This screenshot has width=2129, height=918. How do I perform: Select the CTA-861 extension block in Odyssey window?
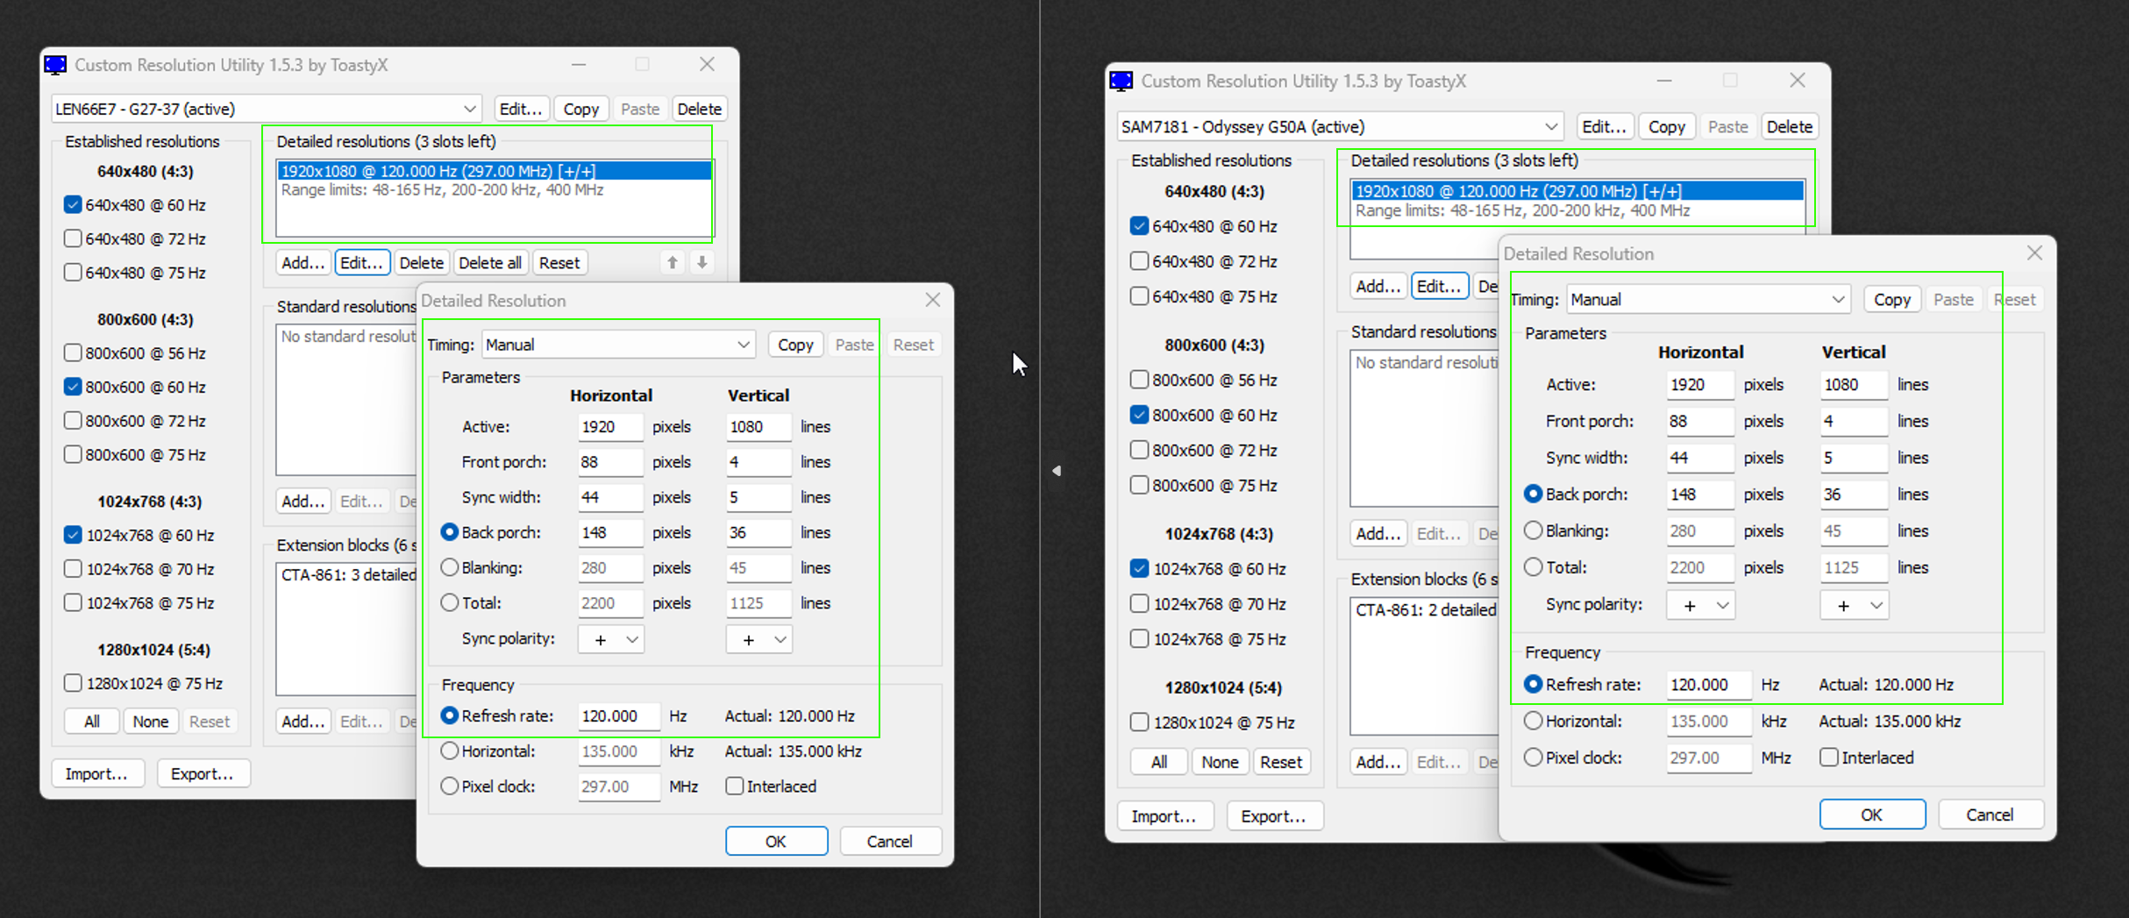point(1424,610)
